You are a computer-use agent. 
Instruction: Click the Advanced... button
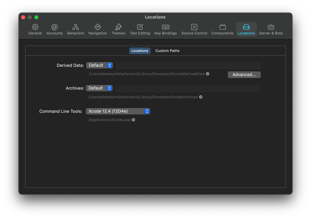tap(244, 75)
